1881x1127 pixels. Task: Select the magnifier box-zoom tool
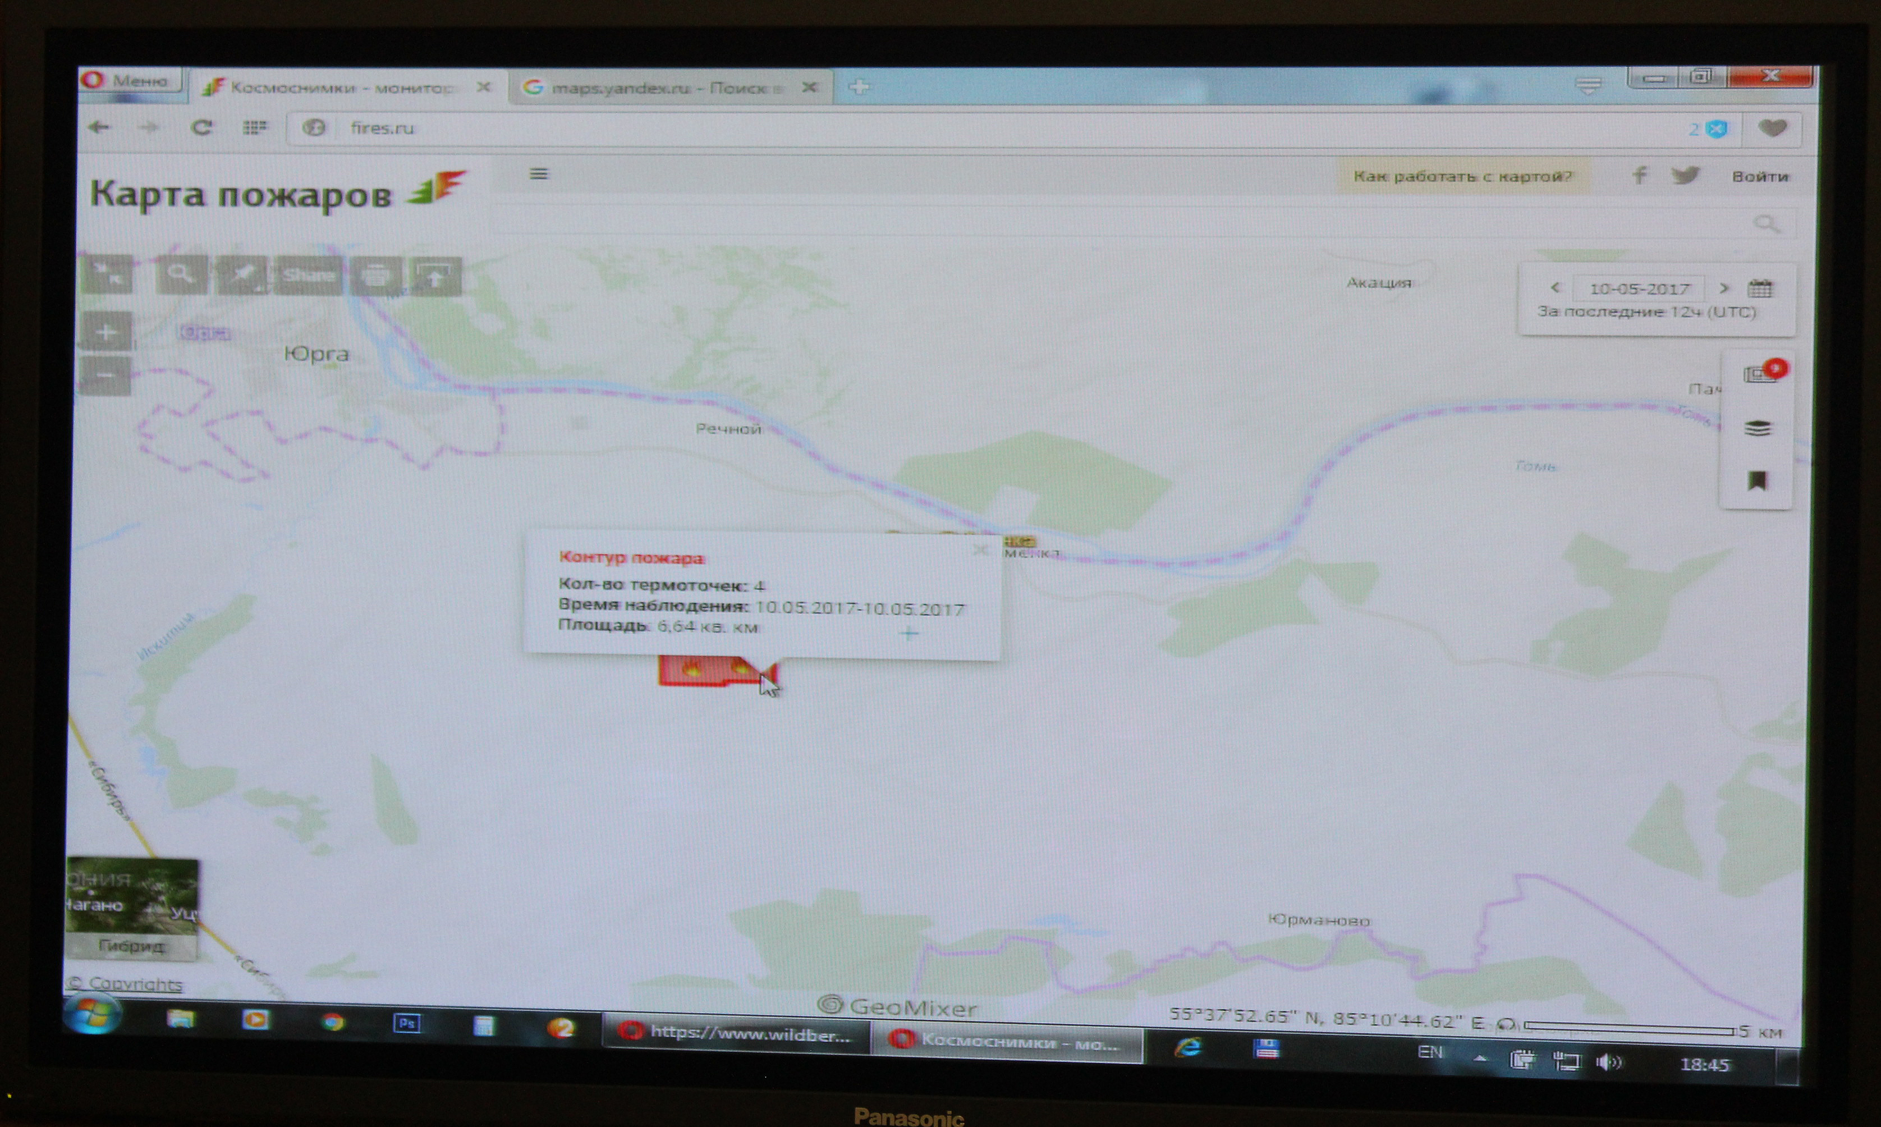coord(181,274)
